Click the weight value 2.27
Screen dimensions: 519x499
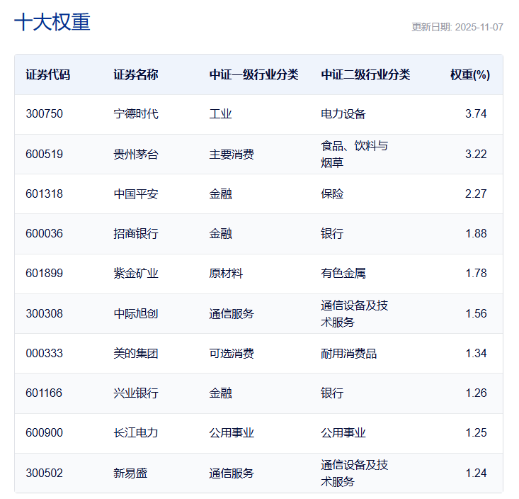click(476, 194)
